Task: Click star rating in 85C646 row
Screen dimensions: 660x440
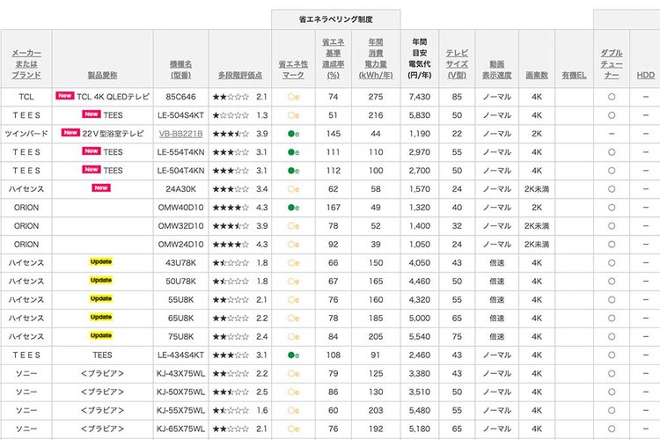Action: click(231, 97)
